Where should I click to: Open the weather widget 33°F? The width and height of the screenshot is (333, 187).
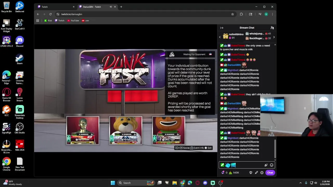pyautogui.click(x=12, y=183)
